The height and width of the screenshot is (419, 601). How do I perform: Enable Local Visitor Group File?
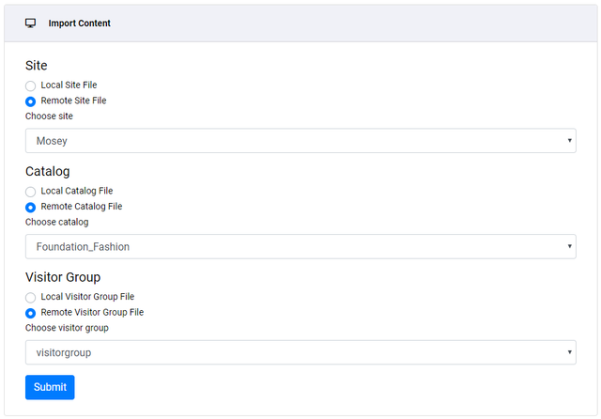coord(31,297)
